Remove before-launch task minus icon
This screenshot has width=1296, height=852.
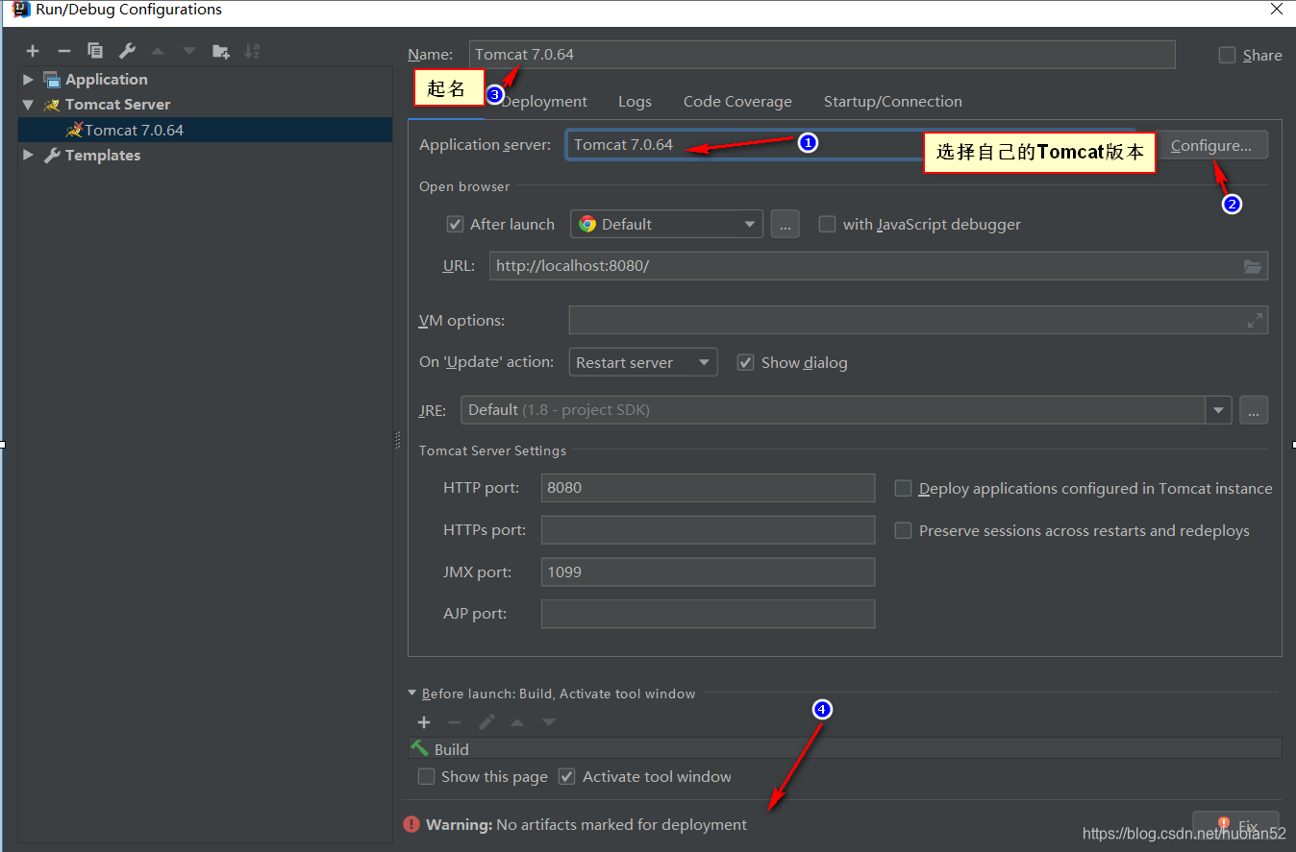tap(455, 722)
